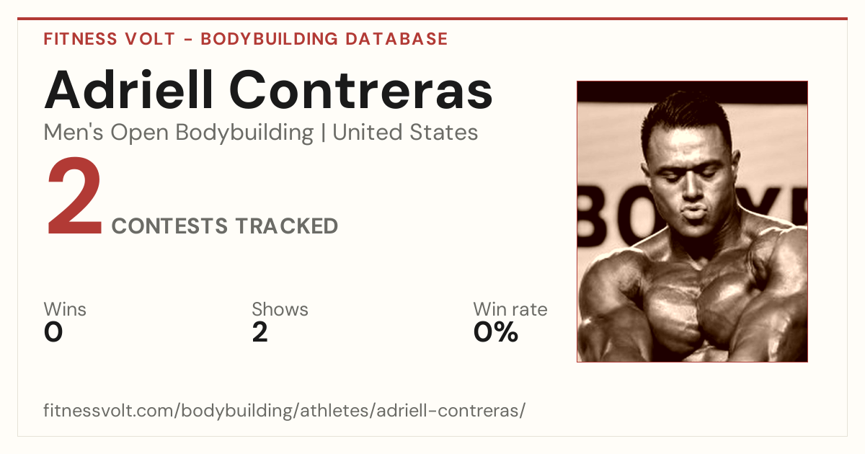The image size is (865, 454).
Task: Click the pipe separator before United States
Action: [323, 133]
